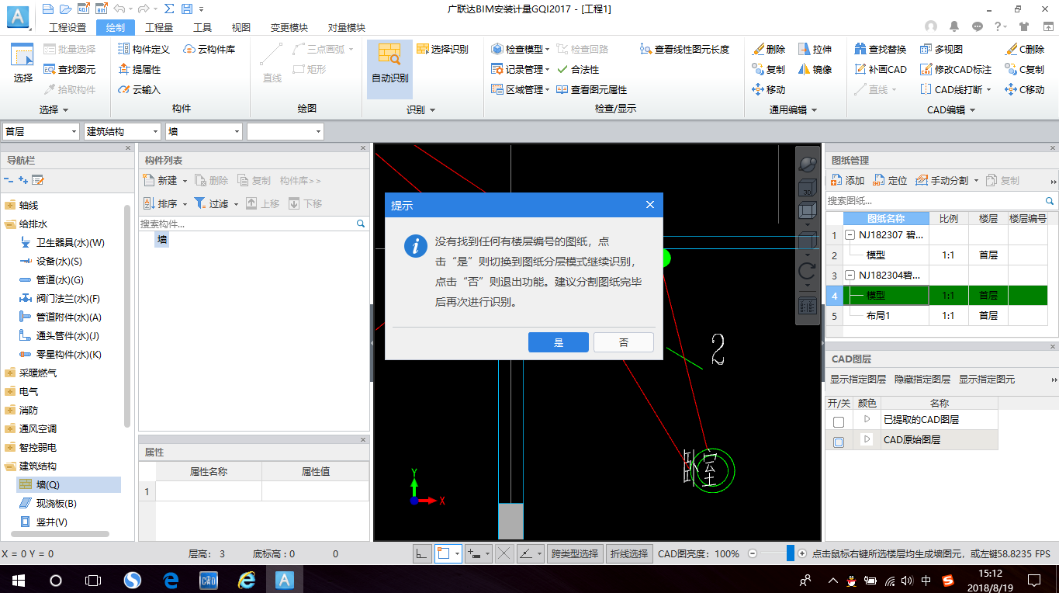Toggle 跨类型选择 in the status bar
The width and height of the screenshot is (1059, 593).
(x=575, y=553)
